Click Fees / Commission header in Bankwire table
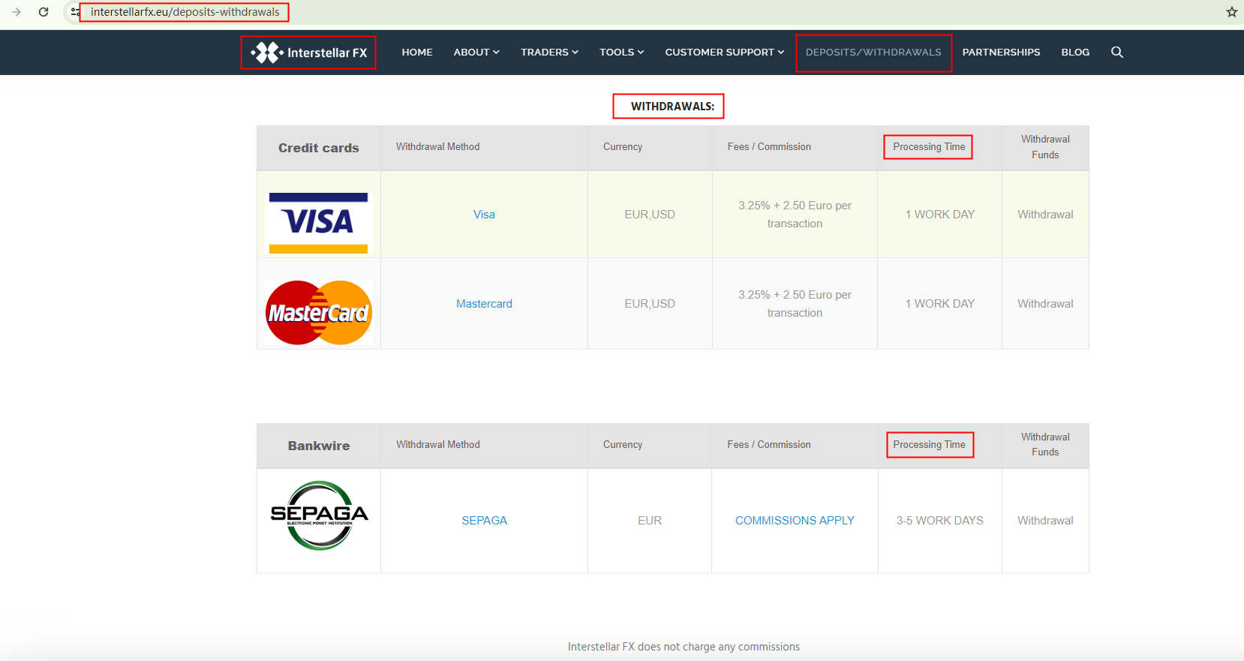This screenshot has width=1244, height=661. 769,445
